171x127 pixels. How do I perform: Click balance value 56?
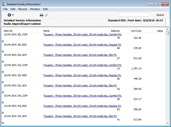click(118, 79)
